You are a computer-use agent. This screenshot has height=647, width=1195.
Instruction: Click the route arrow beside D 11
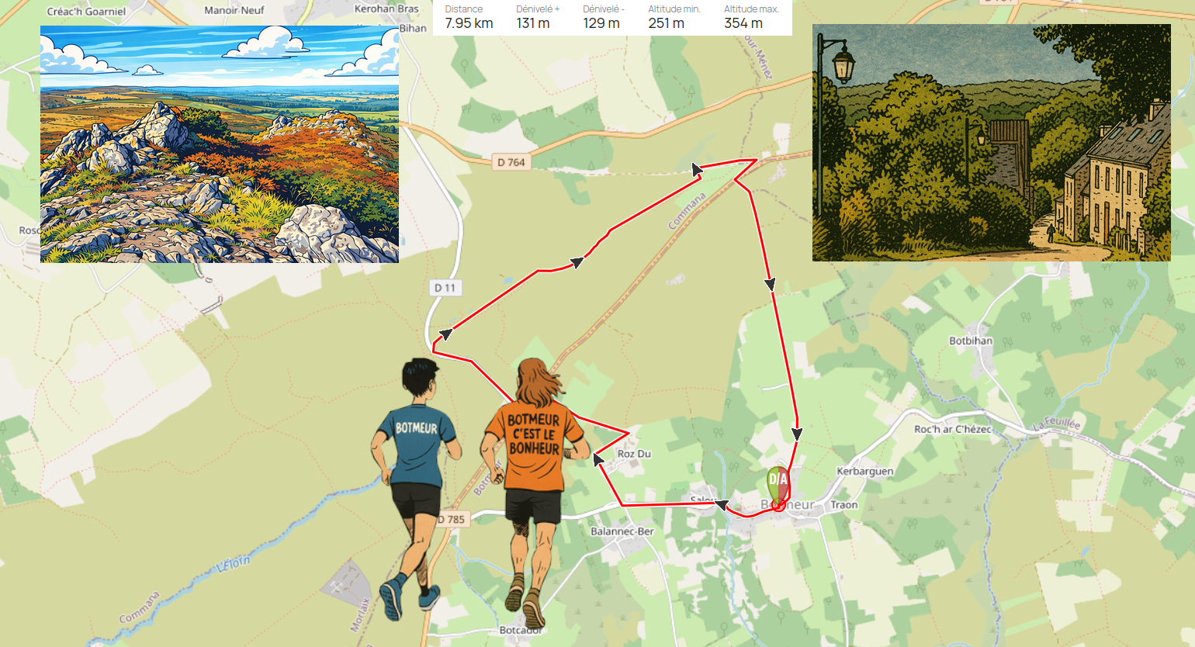click(445, 334)
